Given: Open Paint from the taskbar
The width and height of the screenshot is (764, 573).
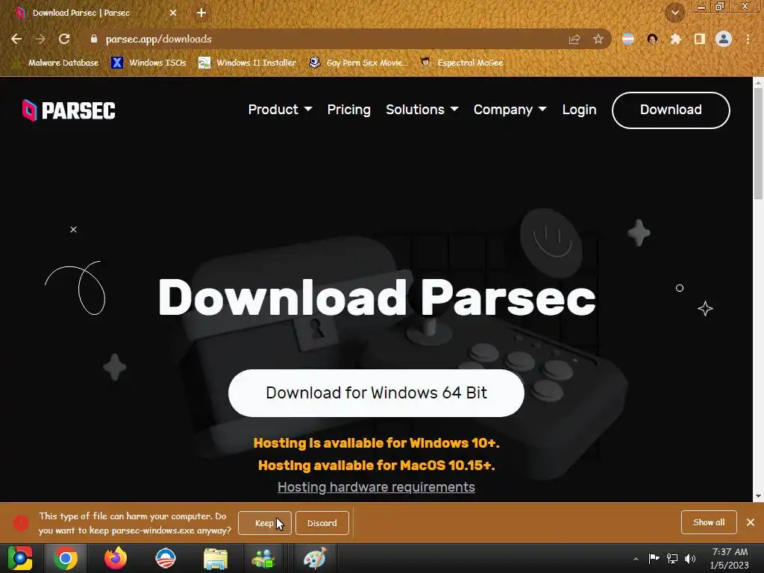Looking at the screenshot, I should pos(315,558).
